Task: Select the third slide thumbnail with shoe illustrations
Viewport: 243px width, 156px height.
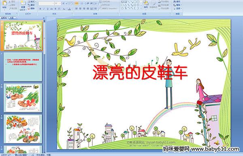Action: [x=23, y=98]
